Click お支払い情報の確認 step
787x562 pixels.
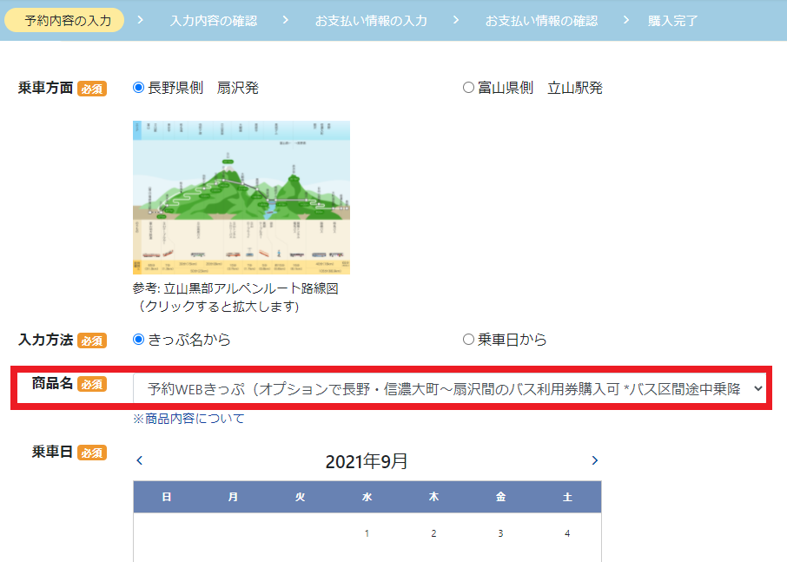coord(541,20)
